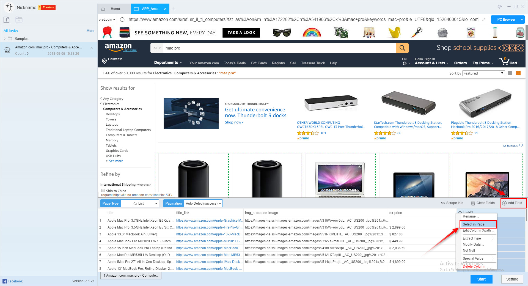This screenshot has height=286, width=528.
Task: Click the Plugable Thunderbolt 3 Docking Station title
Action: [485, 125]
